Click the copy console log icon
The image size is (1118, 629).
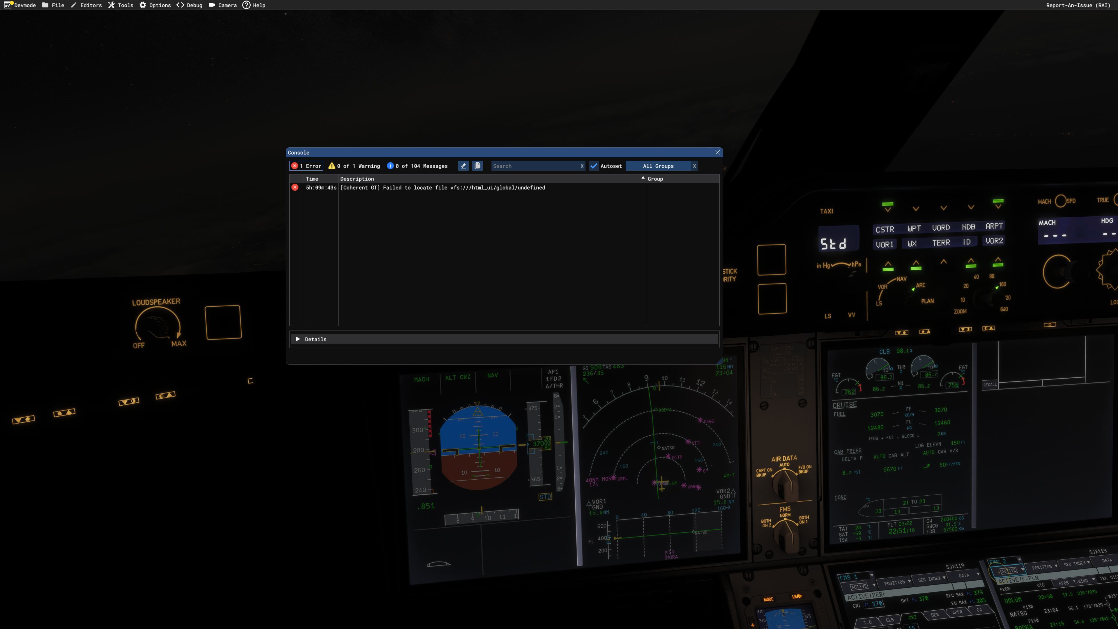pyautogui.click(x=477, y=166)
